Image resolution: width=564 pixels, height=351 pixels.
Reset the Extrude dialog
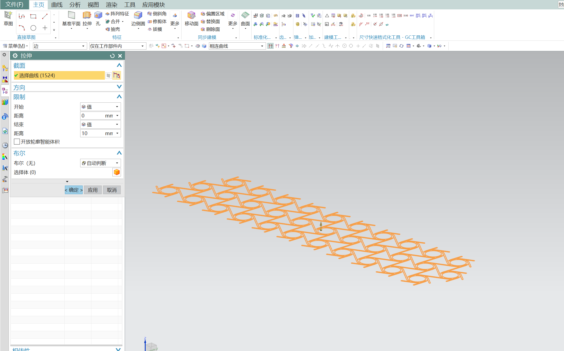tap(112, 56)
